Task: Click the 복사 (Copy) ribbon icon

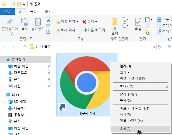Action: tap(25, 22)
